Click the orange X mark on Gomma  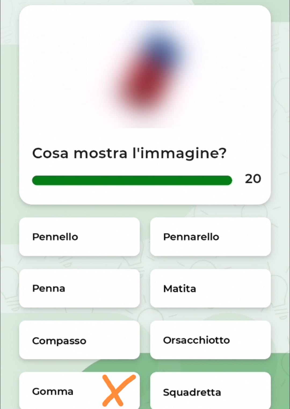tap(118, 390)
